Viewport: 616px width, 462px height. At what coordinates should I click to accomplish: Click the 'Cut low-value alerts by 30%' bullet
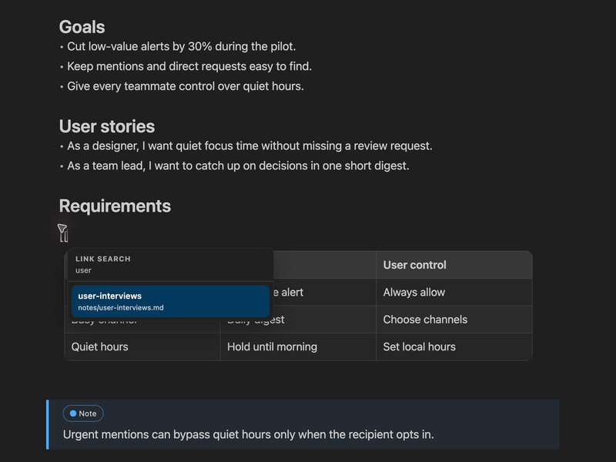point(181,46)
